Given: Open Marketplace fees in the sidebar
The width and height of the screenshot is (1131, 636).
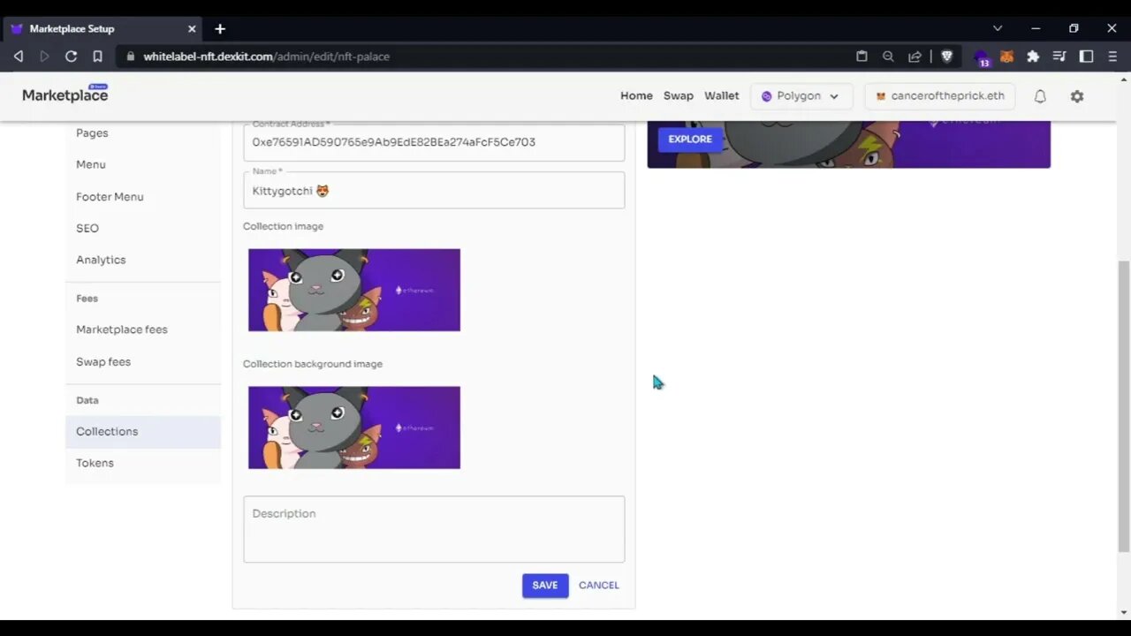Looking at the screenshot, I should click(x=122, y=329).
